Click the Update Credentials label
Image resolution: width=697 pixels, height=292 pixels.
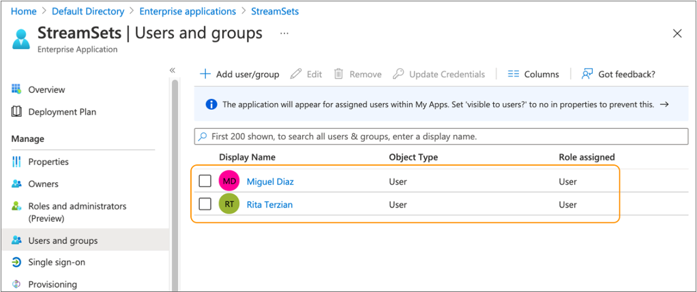(x=447, y=74)
